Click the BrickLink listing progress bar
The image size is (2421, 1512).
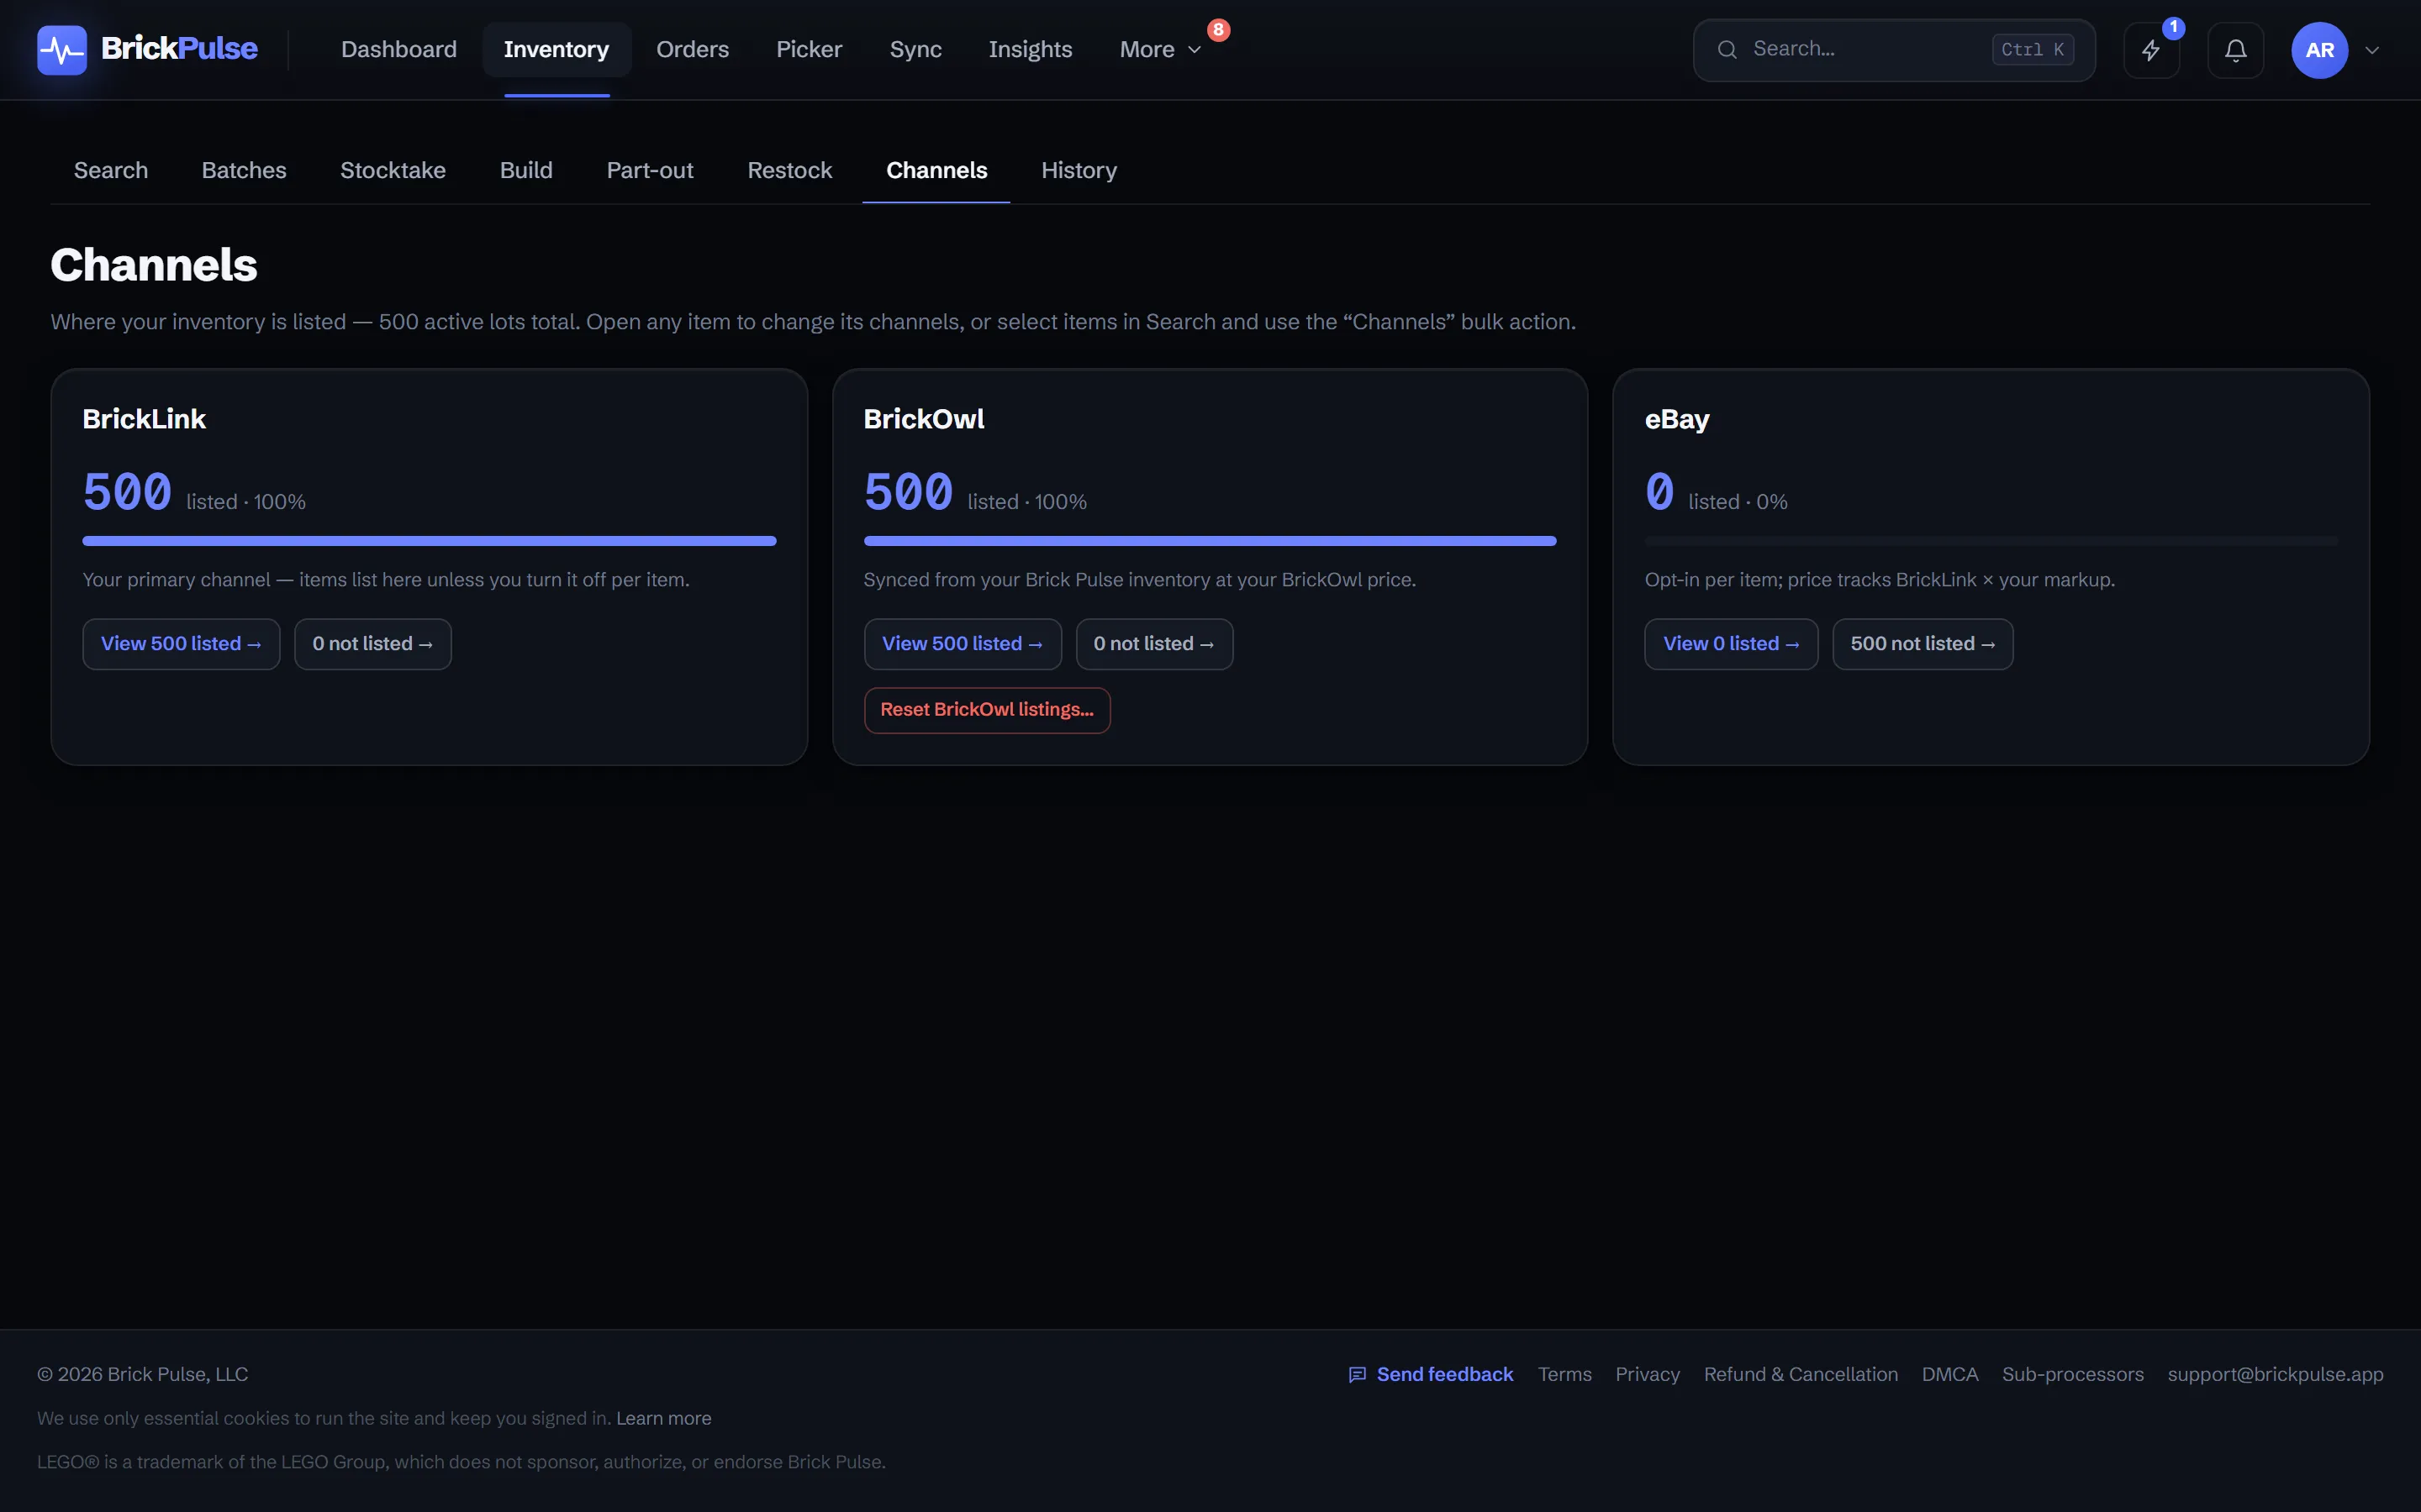tap(430, 541)
